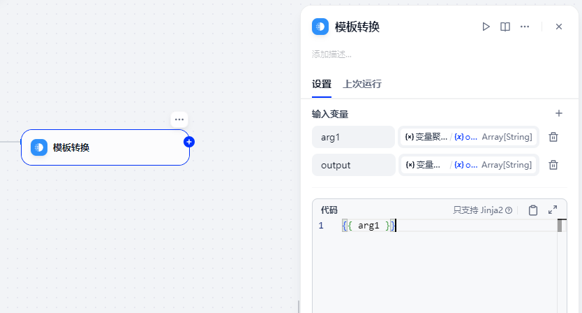Add a description in 添加描述 field
This screenshot has width=582, height=313.
tap(332, 54)
